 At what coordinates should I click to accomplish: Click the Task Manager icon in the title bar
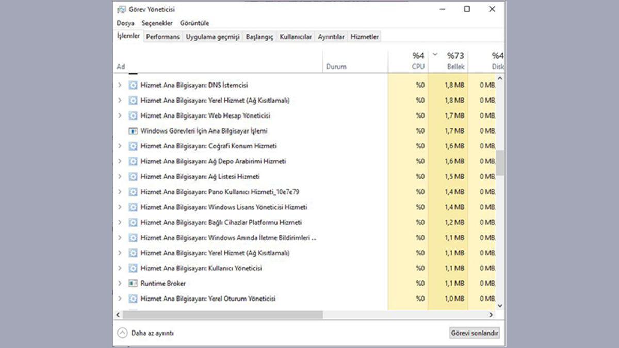[x=121, y=9]
